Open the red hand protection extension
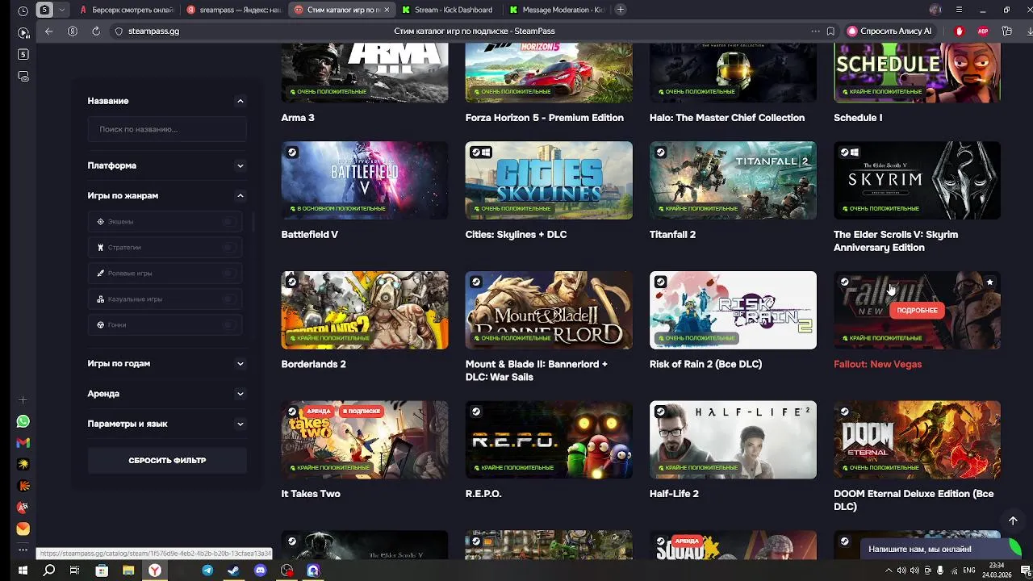 [960, 31]
